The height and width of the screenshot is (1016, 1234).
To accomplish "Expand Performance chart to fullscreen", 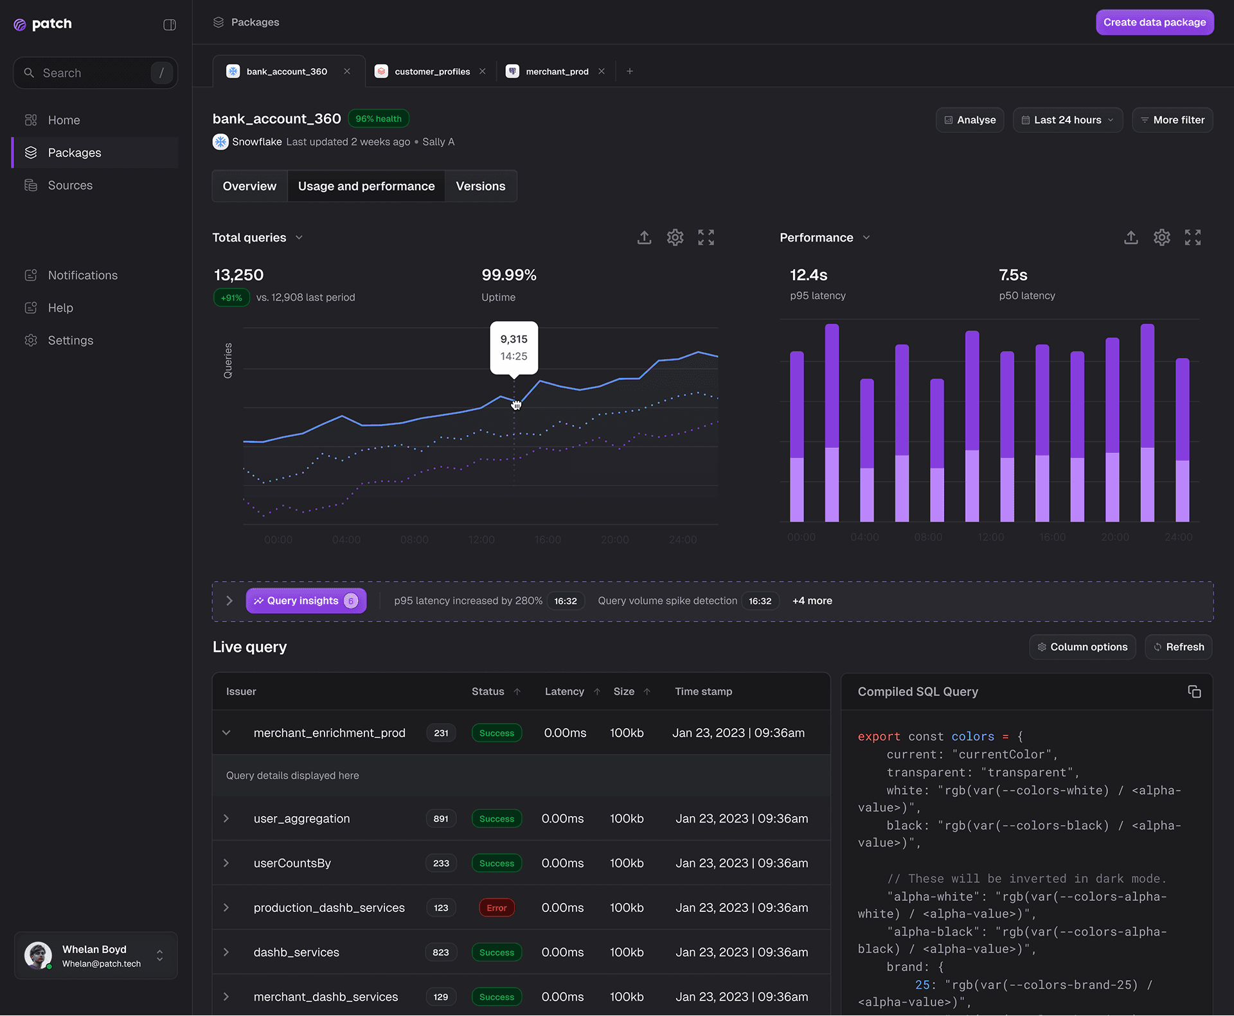I will tap(1193, 237).
